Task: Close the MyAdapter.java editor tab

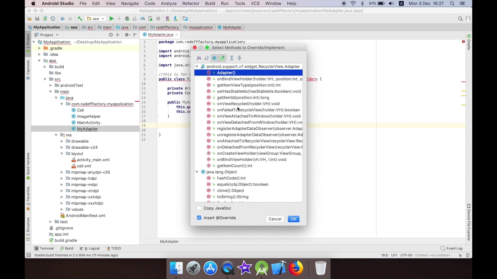Action: coord(176,34)
